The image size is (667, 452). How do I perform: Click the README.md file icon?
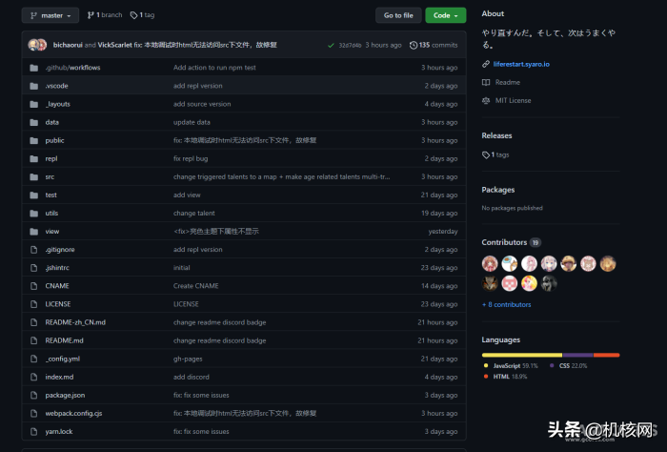(34, 341)
